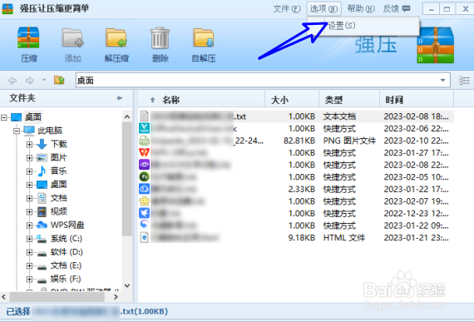Expand the 下载 tree node
This screenshot has height=322, width=474.
click(29, 144)
